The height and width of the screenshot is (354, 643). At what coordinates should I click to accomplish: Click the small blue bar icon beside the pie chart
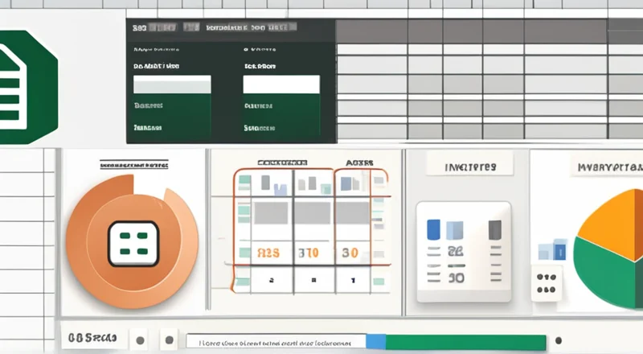pyautogui.click(x=551, y=249)
